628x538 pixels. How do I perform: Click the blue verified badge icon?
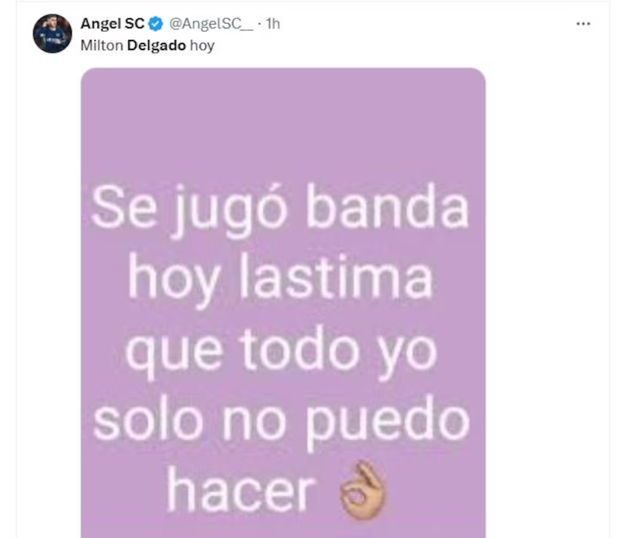156,24
